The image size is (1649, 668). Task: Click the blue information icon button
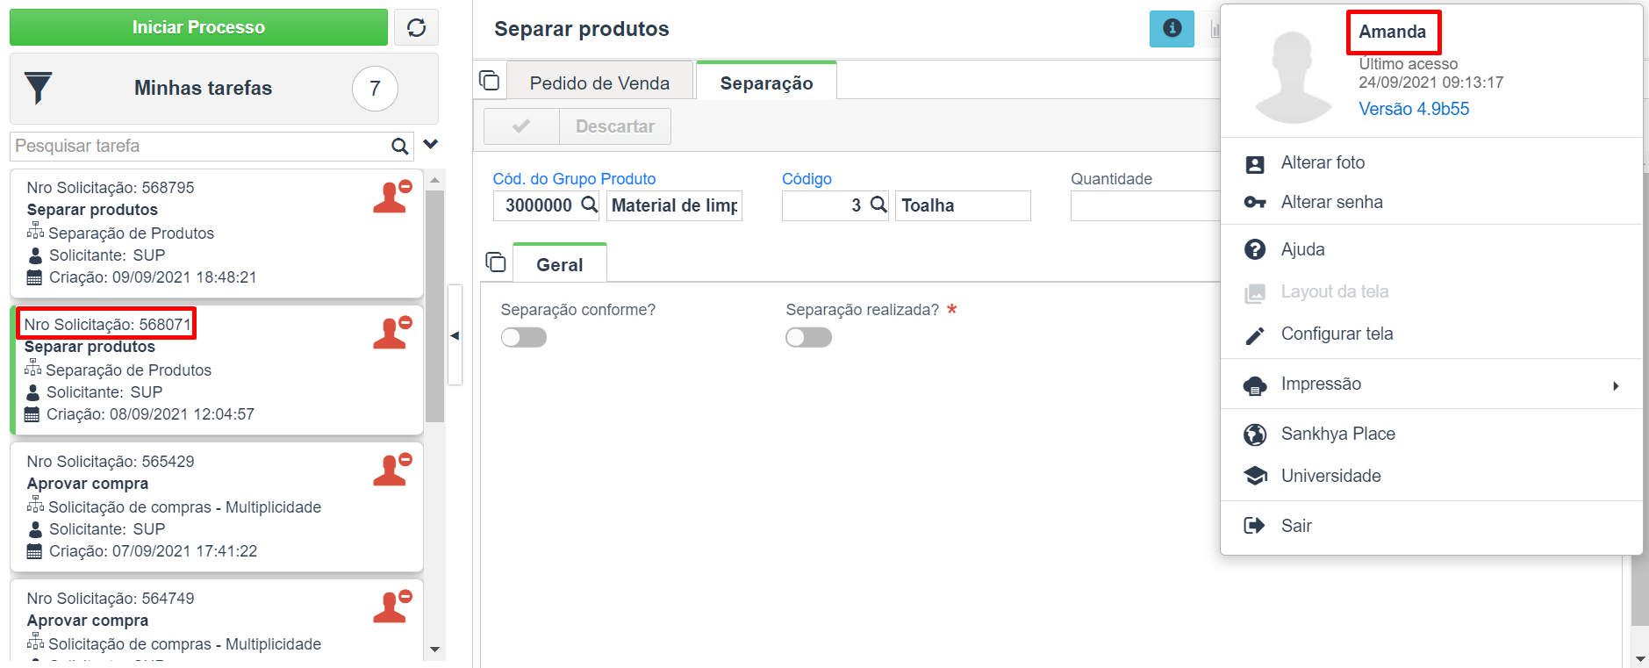click(1172, 28)
